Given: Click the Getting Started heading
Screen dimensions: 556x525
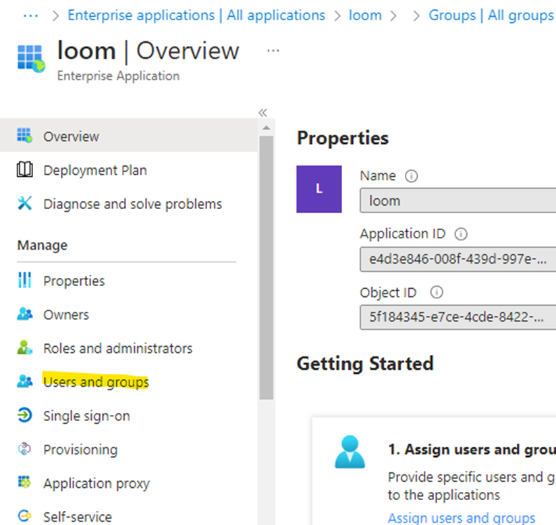Looking at the screenshot, I should pos(365,363).
